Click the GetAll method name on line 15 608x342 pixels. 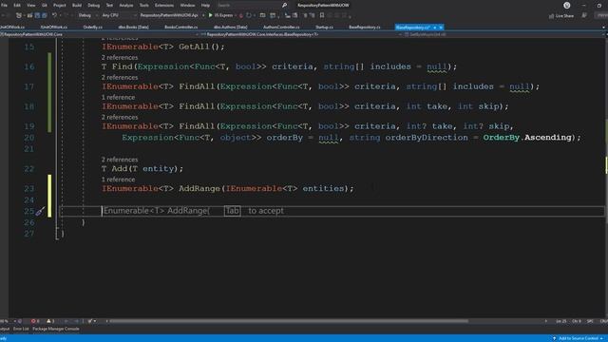pyautogui.click(x=194, y=47)
